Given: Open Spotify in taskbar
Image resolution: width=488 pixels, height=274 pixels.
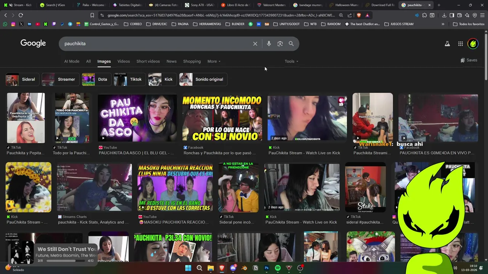Looking at the screenshot, I should 278,268.
